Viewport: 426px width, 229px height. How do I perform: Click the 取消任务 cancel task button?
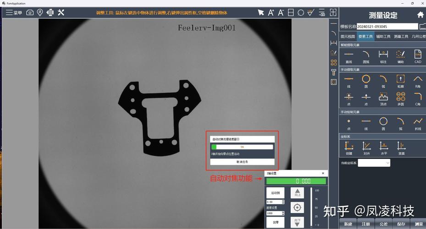tap(242, 162)
